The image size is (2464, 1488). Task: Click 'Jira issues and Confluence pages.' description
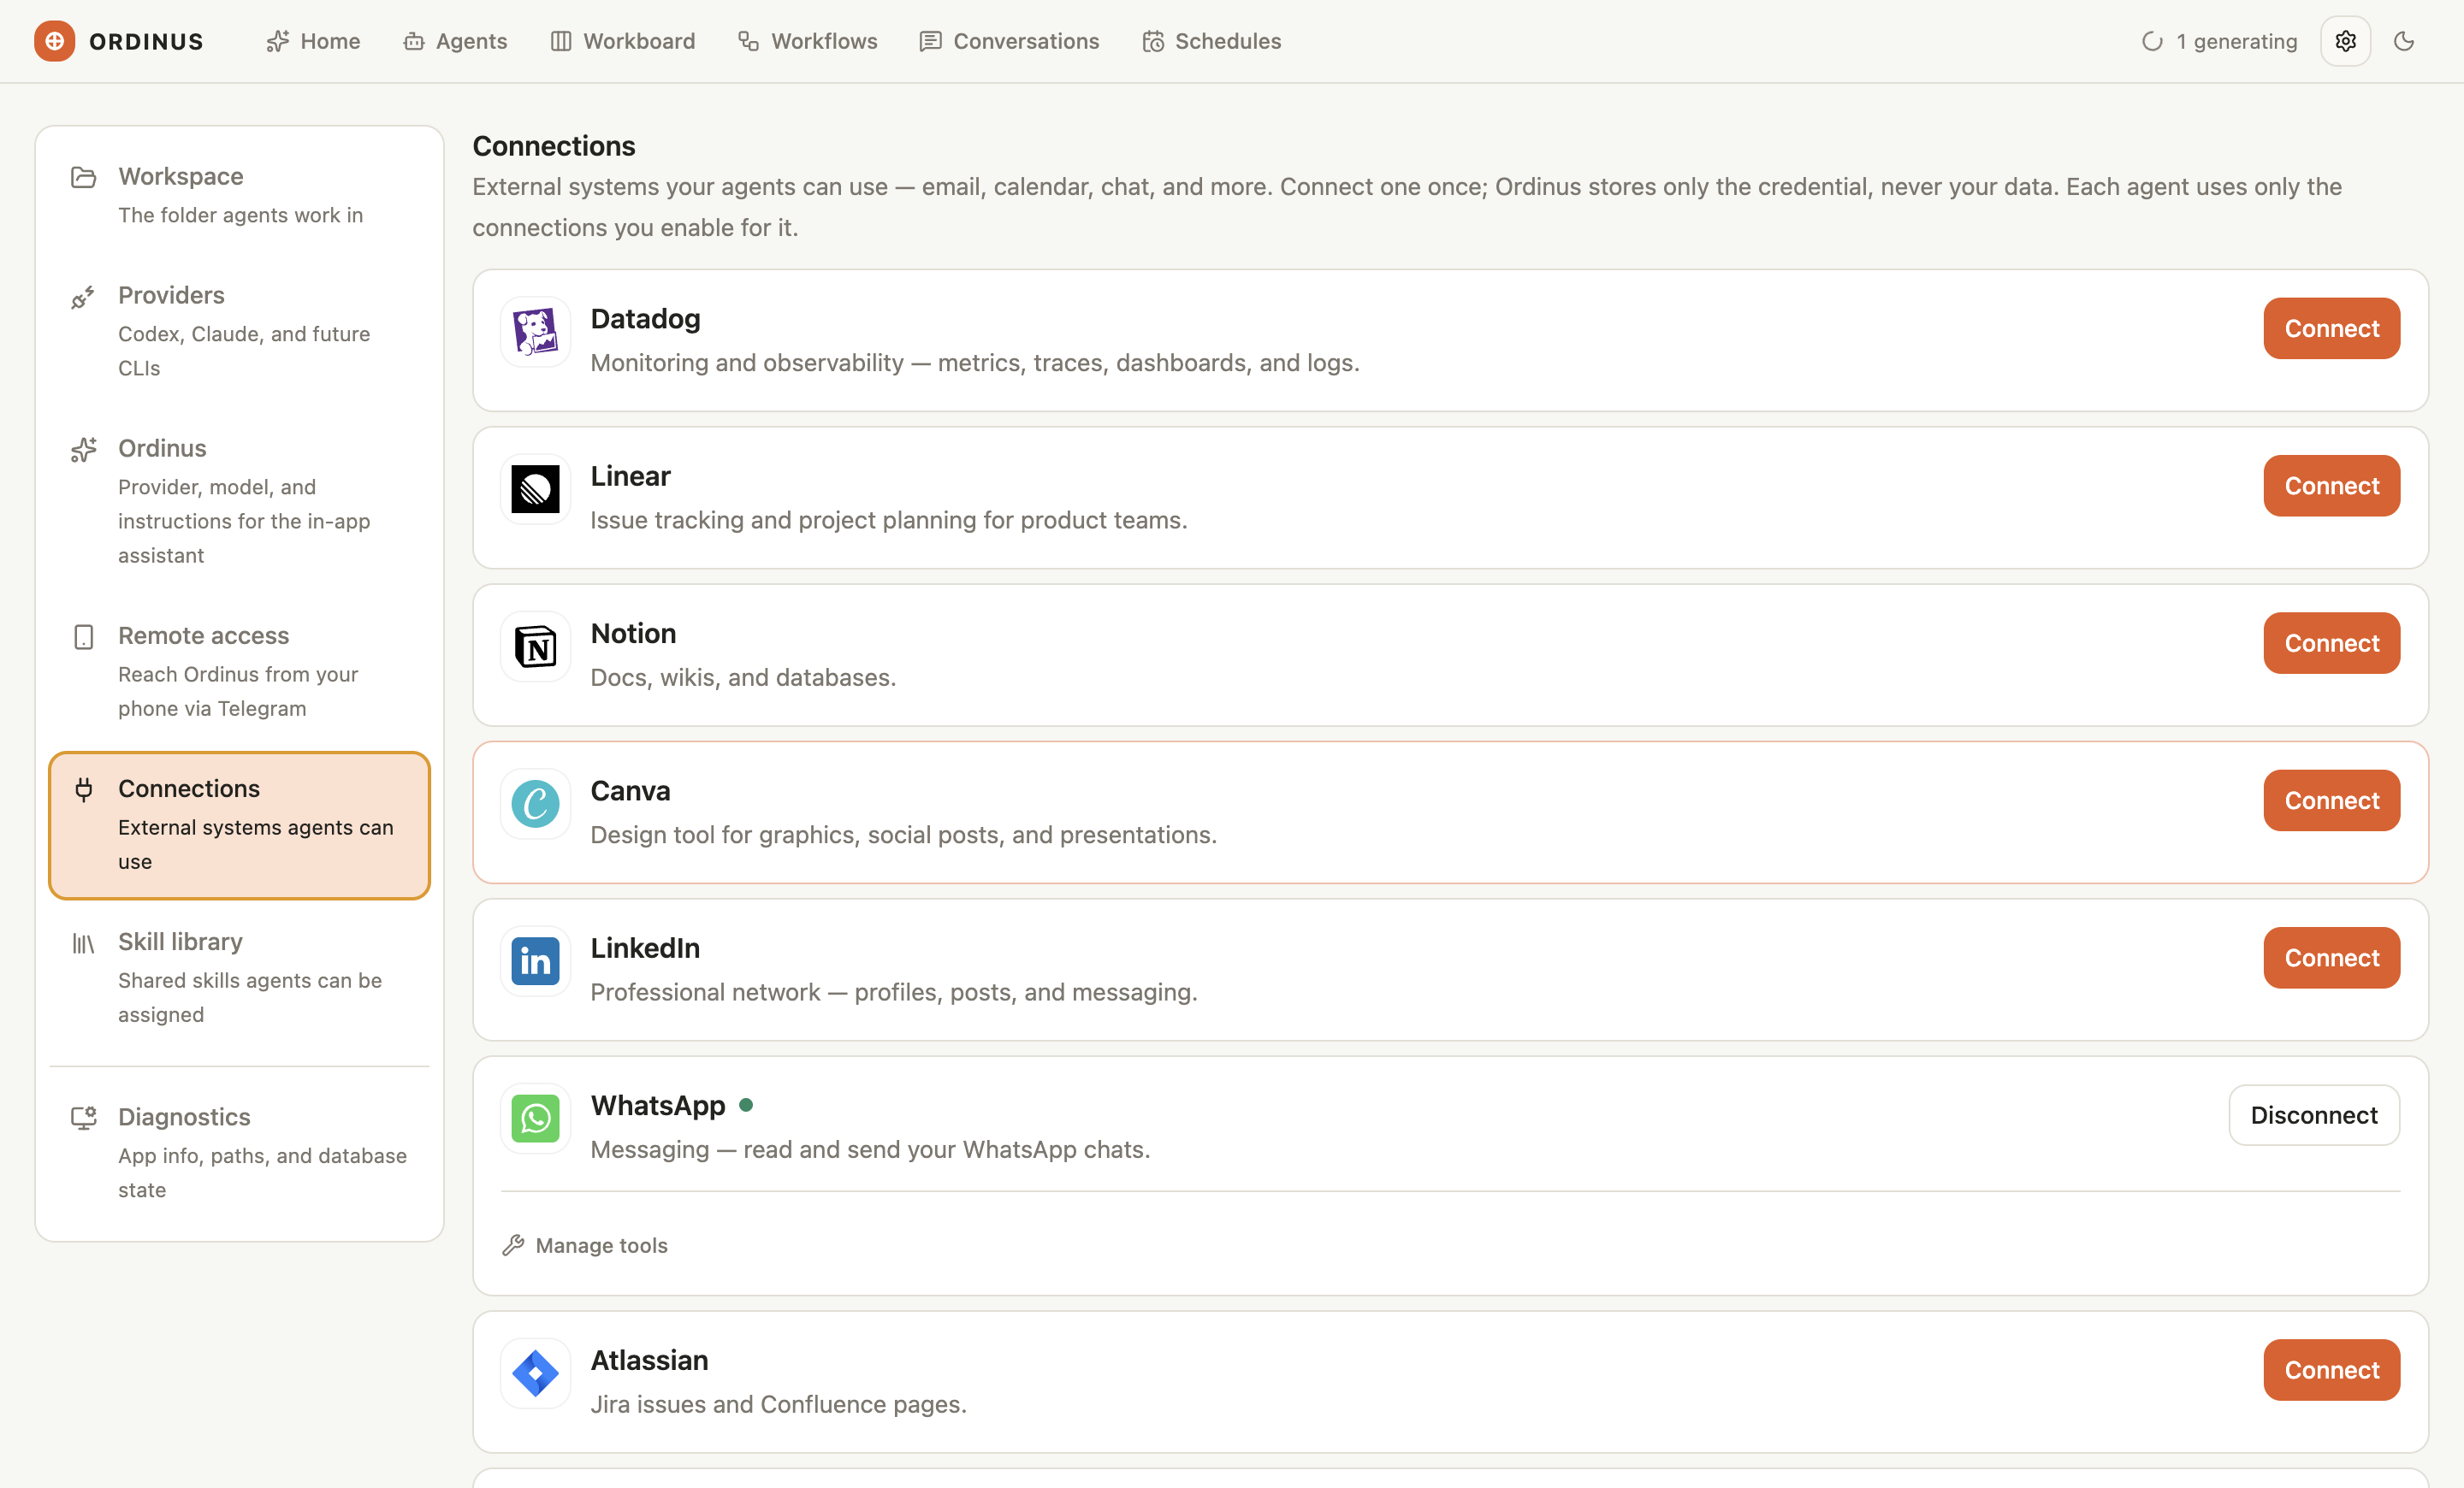(x=778, y=1404)
